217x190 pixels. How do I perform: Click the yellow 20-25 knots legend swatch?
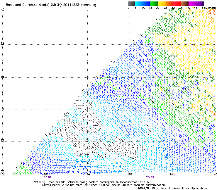click(x=162, y=4)
